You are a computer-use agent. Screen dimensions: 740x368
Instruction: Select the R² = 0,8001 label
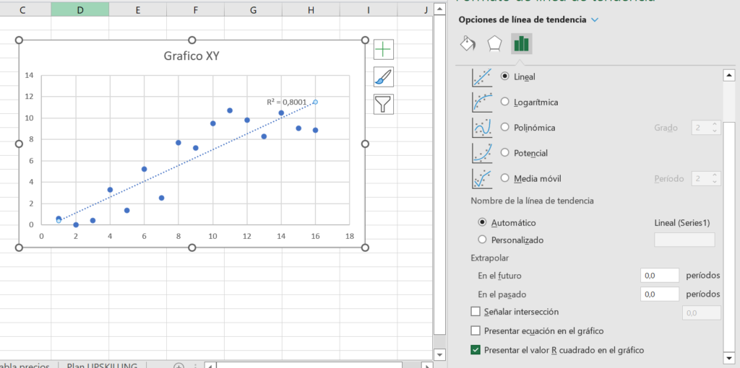pos(286,102)
